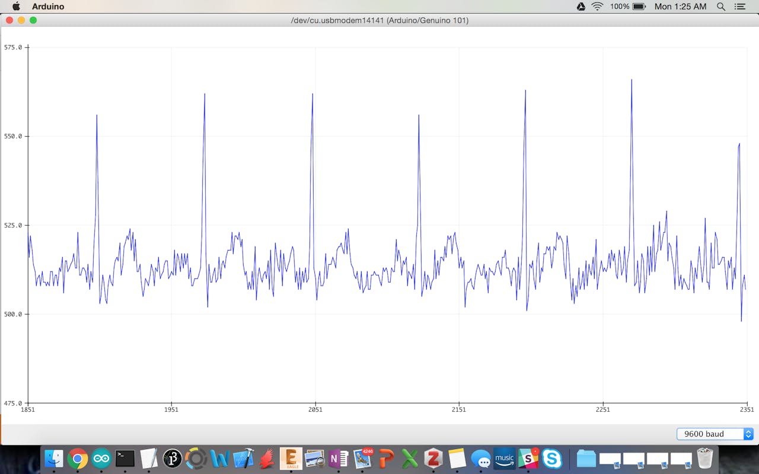Open Amazon Music from the dock

pos(505,458)
